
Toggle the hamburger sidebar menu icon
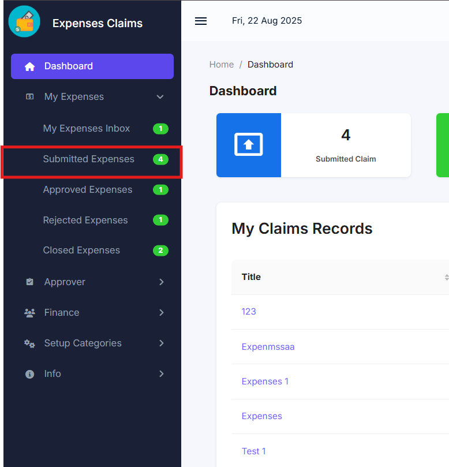point(201,21)
